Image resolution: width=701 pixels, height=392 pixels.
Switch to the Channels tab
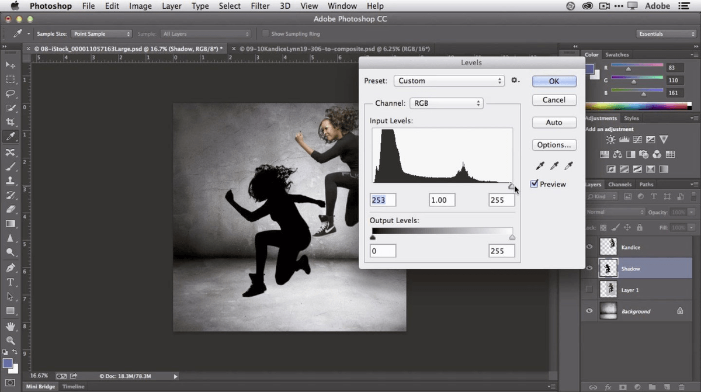[620, 184]
